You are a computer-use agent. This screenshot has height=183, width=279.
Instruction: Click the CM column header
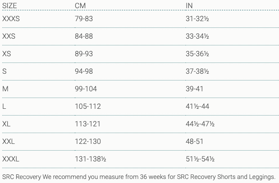click(x=80, y=5)
